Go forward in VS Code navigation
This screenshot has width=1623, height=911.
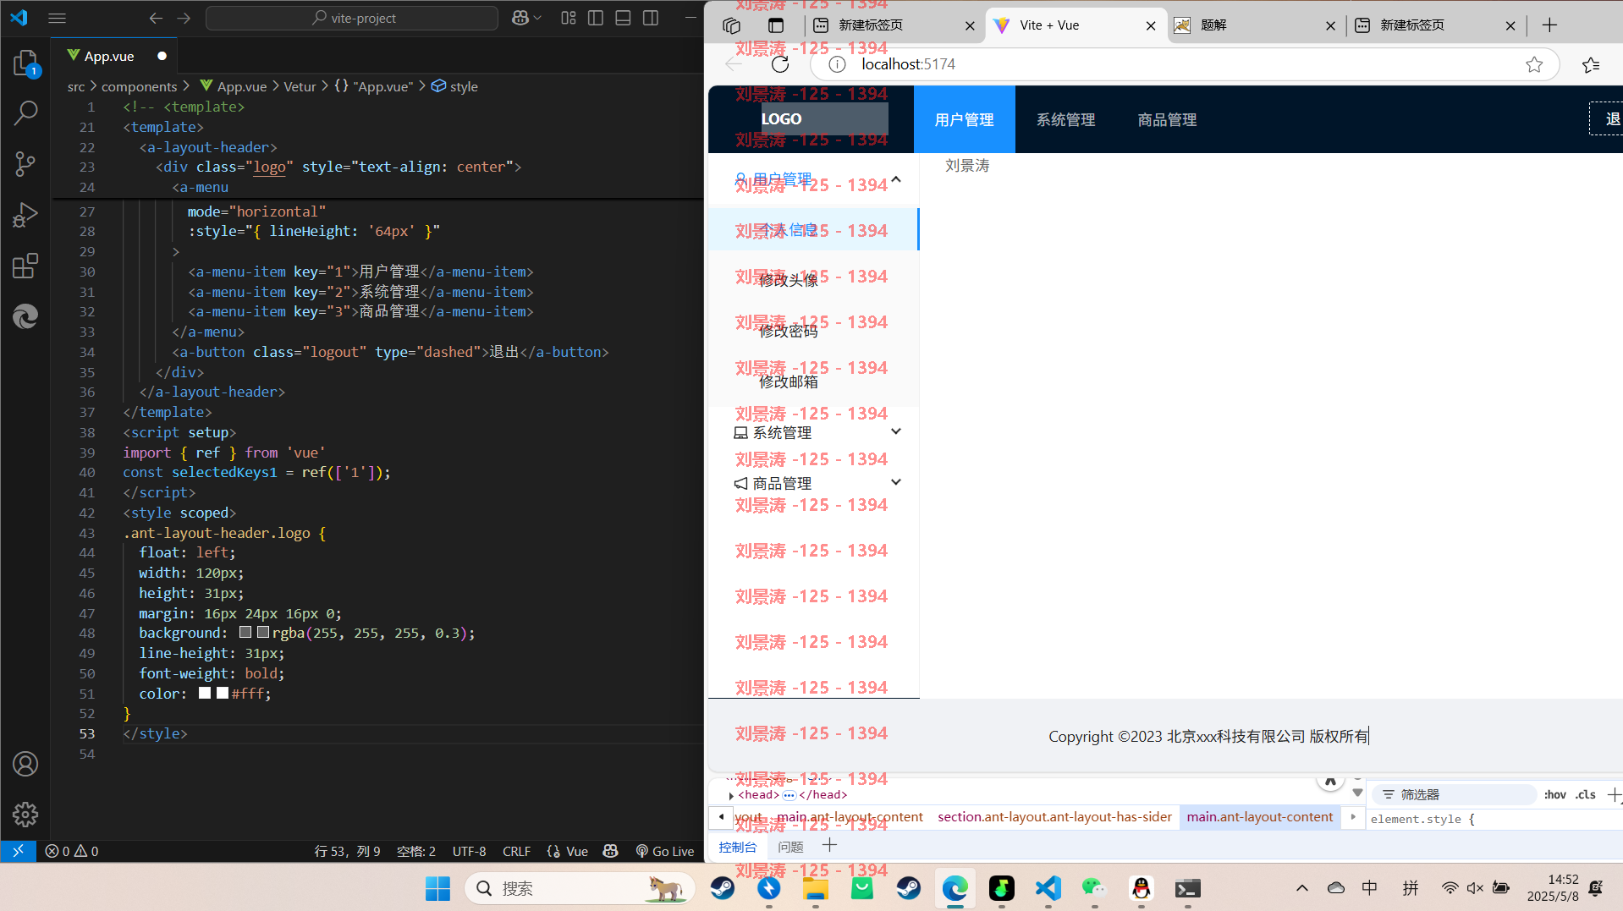(184, 18)
